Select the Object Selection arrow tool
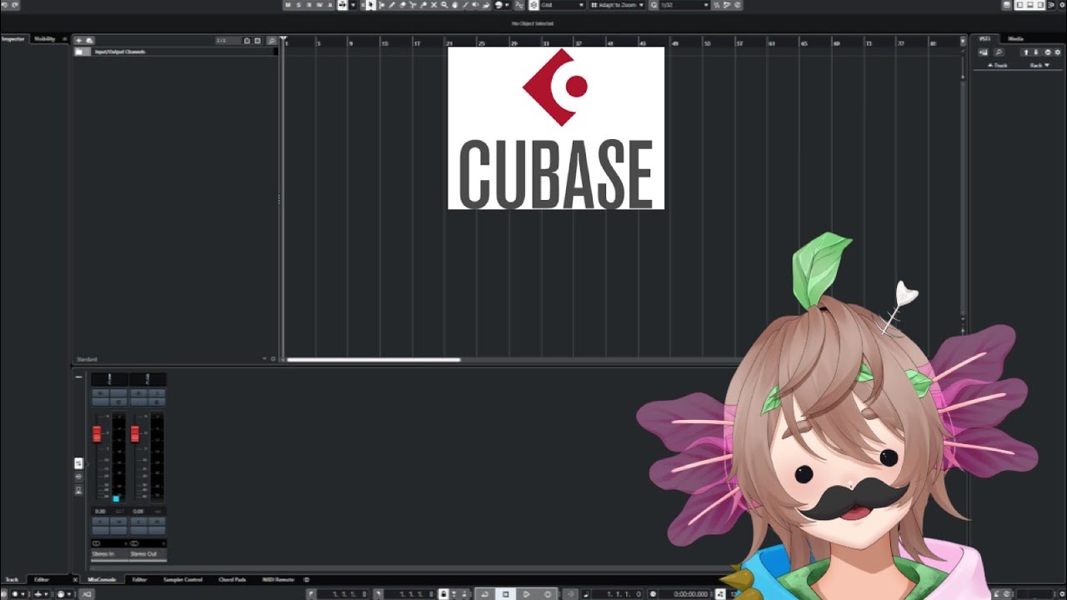The image size is (1067, 600). tap(370, 5)
